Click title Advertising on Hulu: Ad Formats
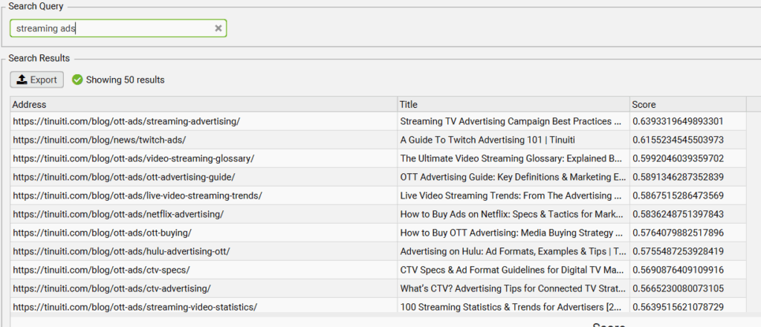The height and width of the screenshot is (327, 761). point(513,251)
